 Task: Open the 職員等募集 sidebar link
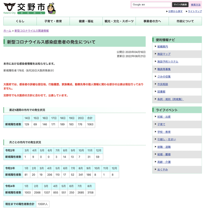(164, 69)
